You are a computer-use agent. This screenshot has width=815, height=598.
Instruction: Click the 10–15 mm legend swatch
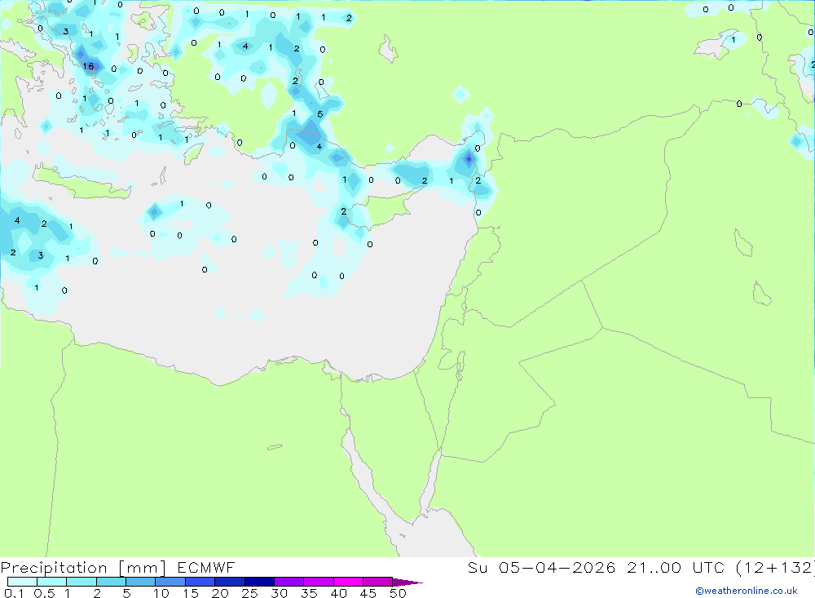click(170, 582)
